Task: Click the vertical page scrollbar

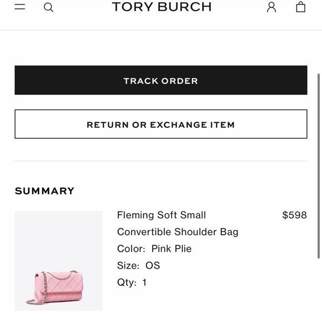Action: coord(319,166)
